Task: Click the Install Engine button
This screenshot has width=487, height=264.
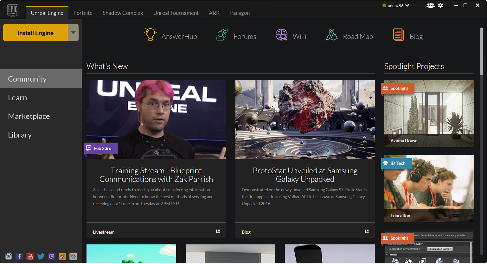Action: 35,33
